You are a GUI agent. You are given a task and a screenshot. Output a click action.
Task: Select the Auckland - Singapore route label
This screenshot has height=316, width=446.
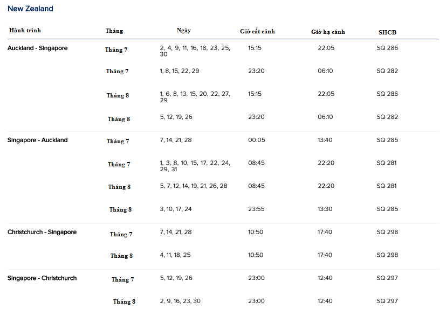[38, 48]
